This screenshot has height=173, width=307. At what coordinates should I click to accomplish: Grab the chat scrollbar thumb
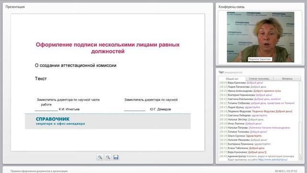coord(301,138)
